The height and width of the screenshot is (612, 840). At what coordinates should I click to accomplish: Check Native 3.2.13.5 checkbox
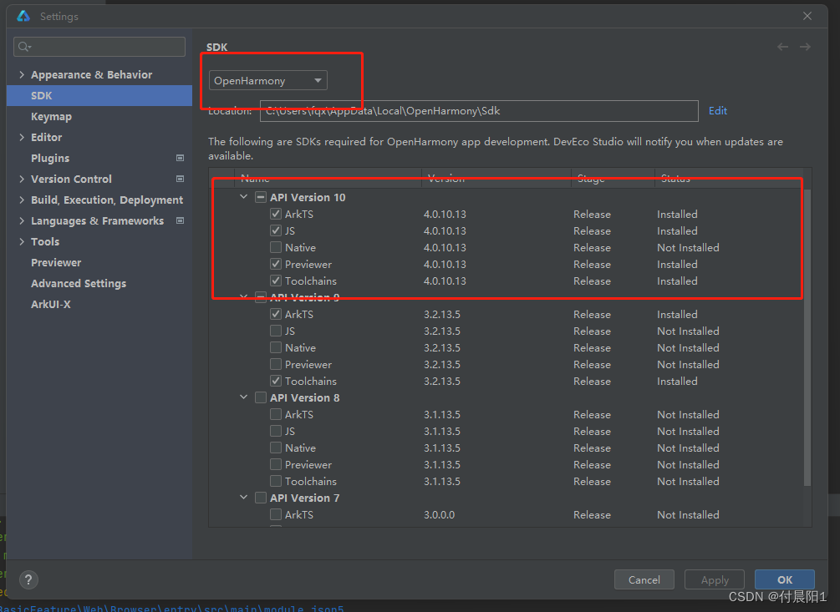(x=275, y=347)
